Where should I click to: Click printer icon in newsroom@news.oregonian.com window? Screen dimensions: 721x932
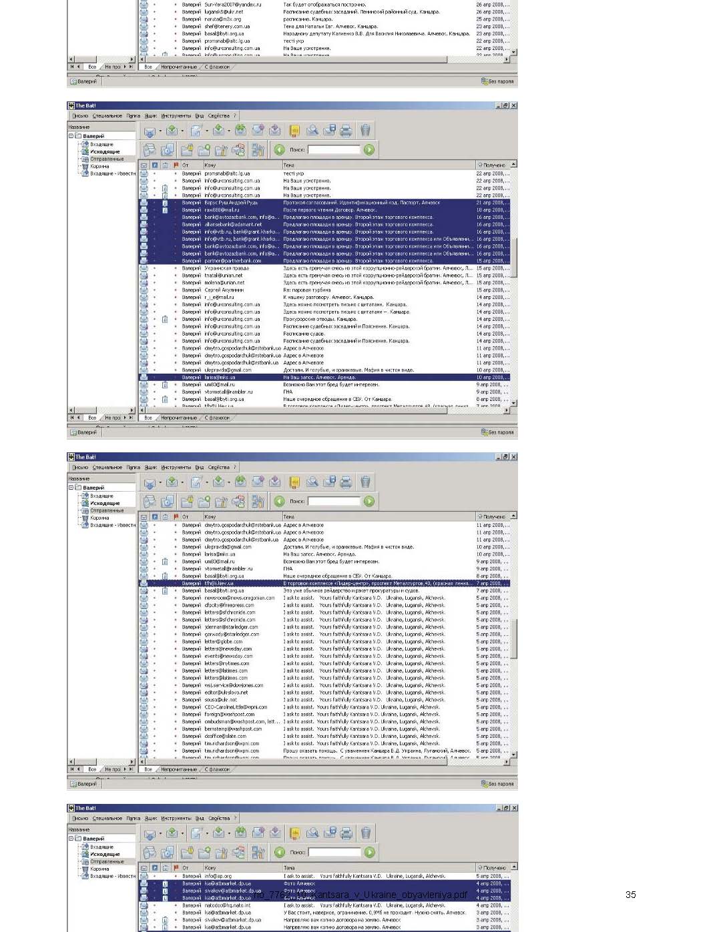pos(346,482)
